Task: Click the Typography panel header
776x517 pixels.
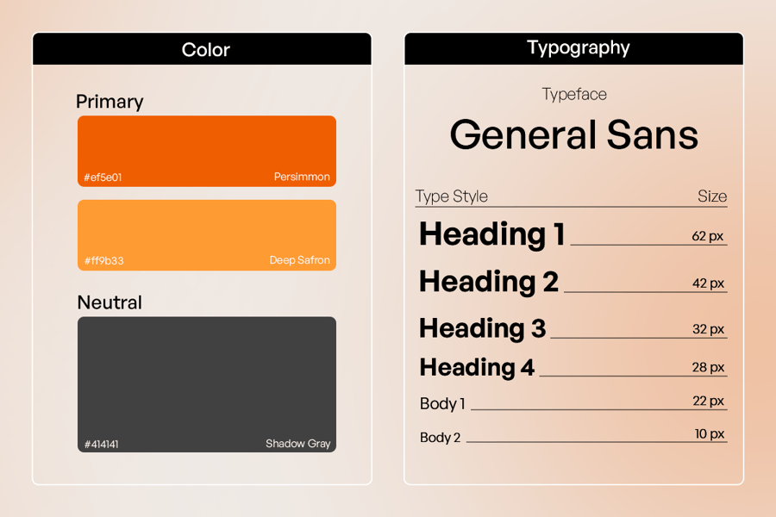Action: click(578, 48)
